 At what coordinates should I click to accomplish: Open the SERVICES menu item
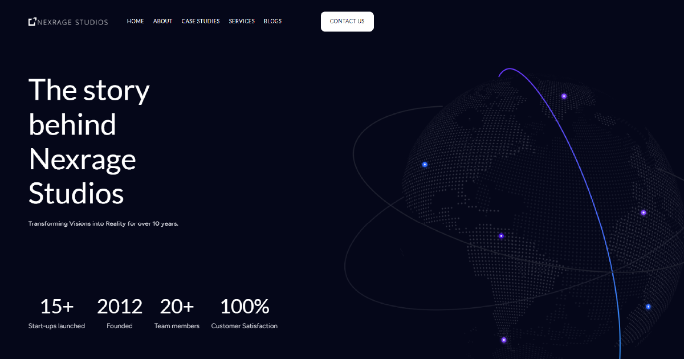tap(242, 21)
